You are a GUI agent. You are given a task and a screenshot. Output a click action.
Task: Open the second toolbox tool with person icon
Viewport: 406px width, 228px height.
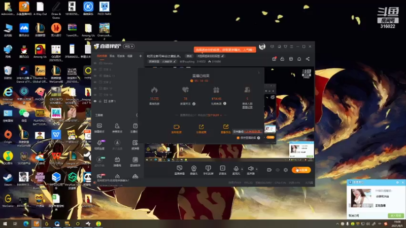(x=117, y=128)
